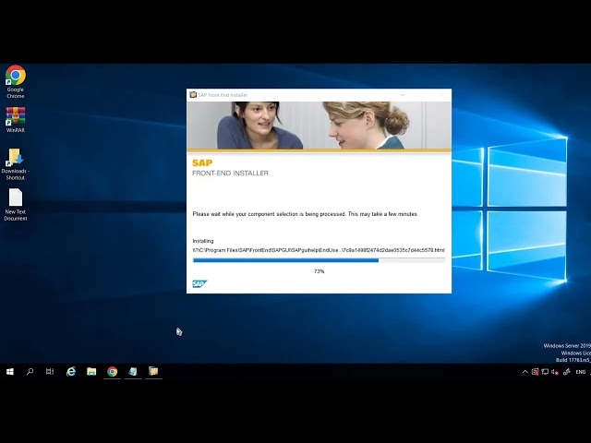The height and width of the screenshot is (443, 591).
Task: Open Google Chrome desktop shortcut
Action: click(x=16, y=82)
